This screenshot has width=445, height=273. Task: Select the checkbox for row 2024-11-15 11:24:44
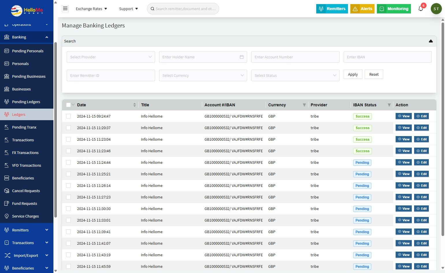[x=68, y=162]
